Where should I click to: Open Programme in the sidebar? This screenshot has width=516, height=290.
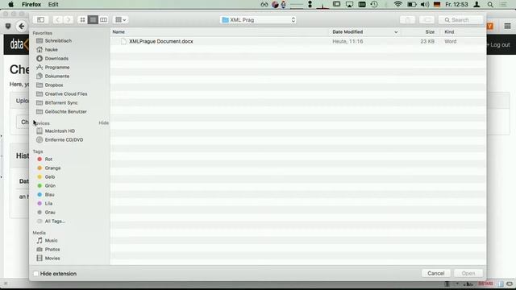pyautogui.click(x=57, y=68)
